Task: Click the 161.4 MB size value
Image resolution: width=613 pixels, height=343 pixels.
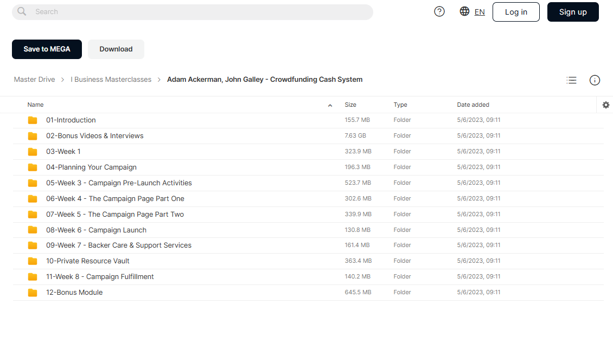Action: 357,245
